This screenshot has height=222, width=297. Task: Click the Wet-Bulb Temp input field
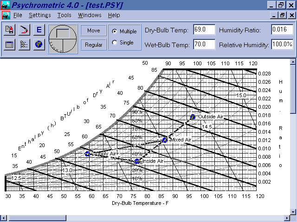[204, 44]
